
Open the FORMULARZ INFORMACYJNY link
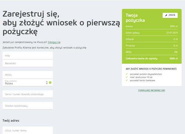coord(152,90)
